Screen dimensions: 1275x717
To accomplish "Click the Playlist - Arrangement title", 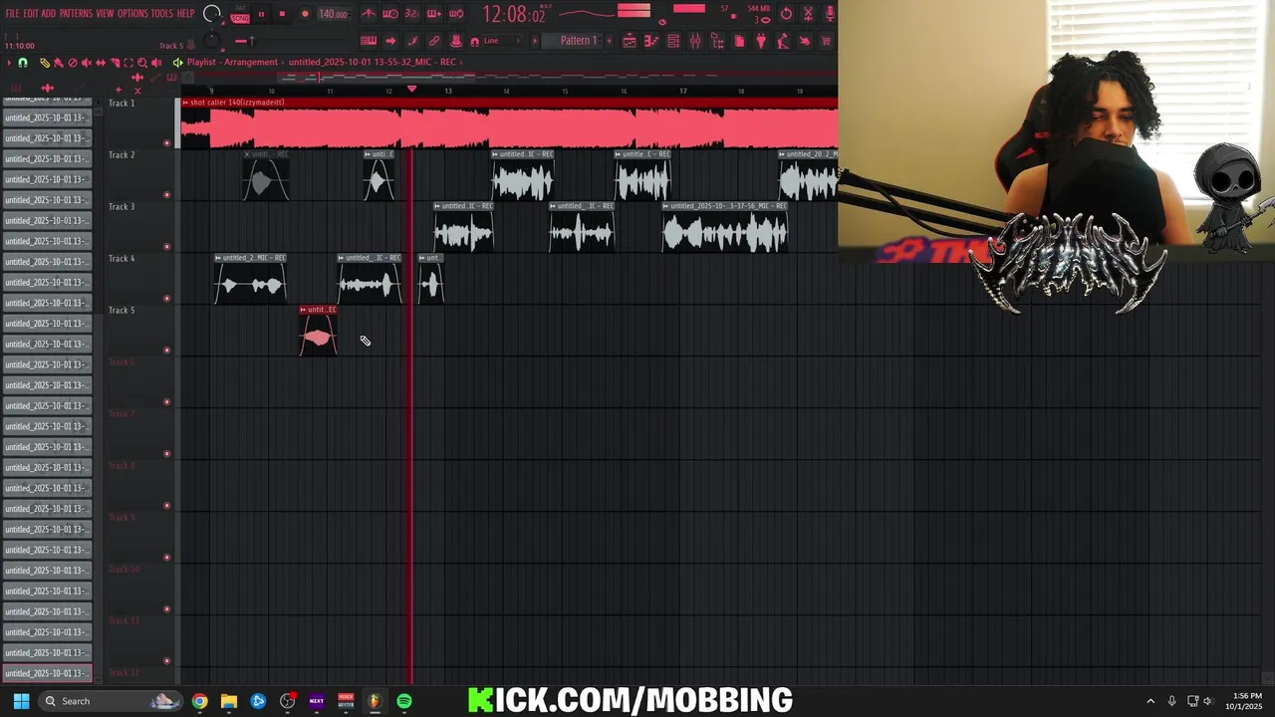I will click(x=232, y=62).
